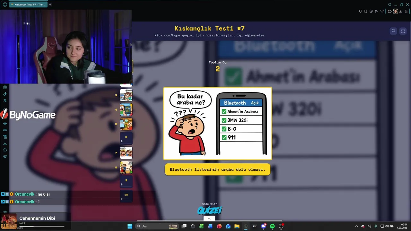Select thumbnail number 7 in quiz list
The height and width of the screenshot is (231, 411).
[x=126, y=153]
